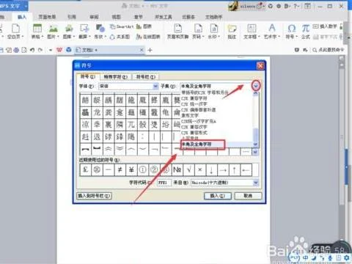Open the 页眉和页脚 header footer tool
The height and width of the screenshot is (264, 352).
[x=177, y=32]
